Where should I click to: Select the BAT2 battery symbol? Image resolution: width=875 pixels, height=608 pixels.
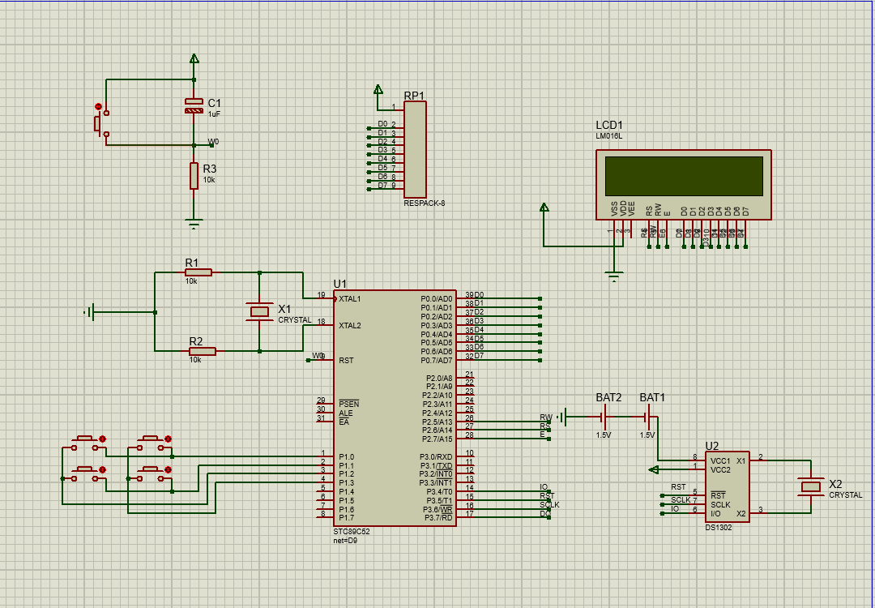click(604, 417)
